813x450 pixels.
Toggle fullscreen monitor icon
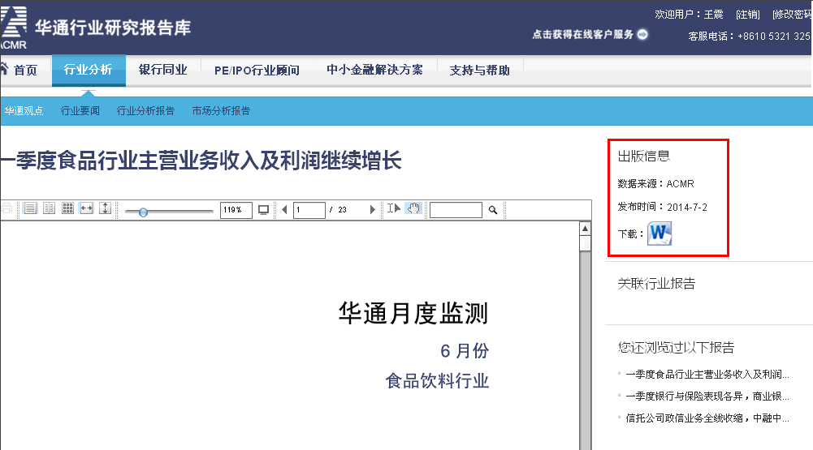click(x=263, y=210)
